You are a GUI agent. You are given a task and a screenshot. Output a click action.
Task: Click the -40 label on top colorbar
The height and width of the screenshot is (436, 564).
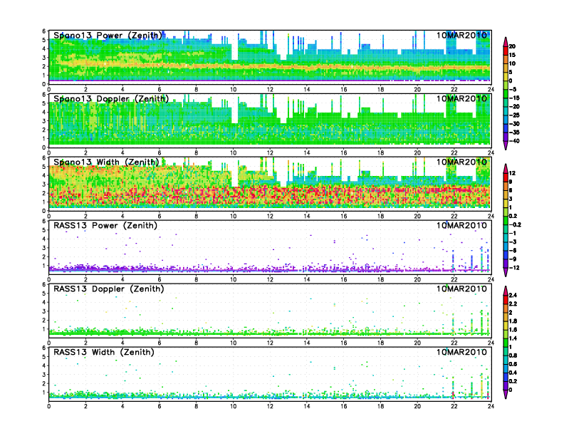click(x=514, y=141)
